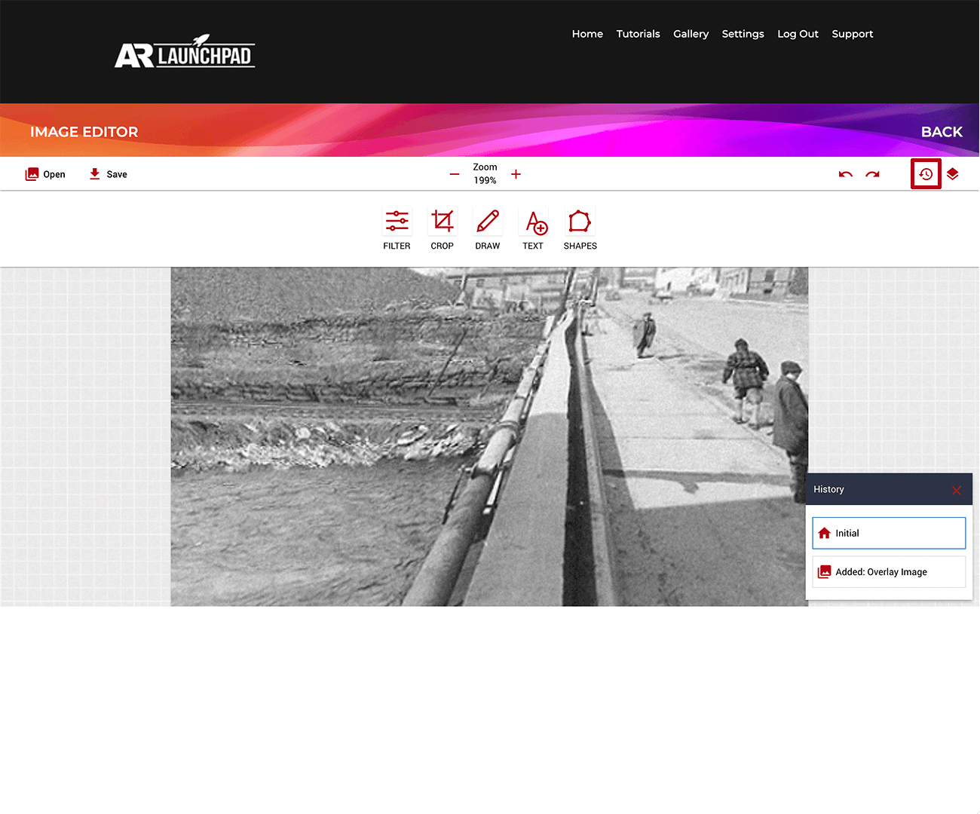Open the Layers panel icon
This screenshot has height=814, width=980.
click(953, 174)
